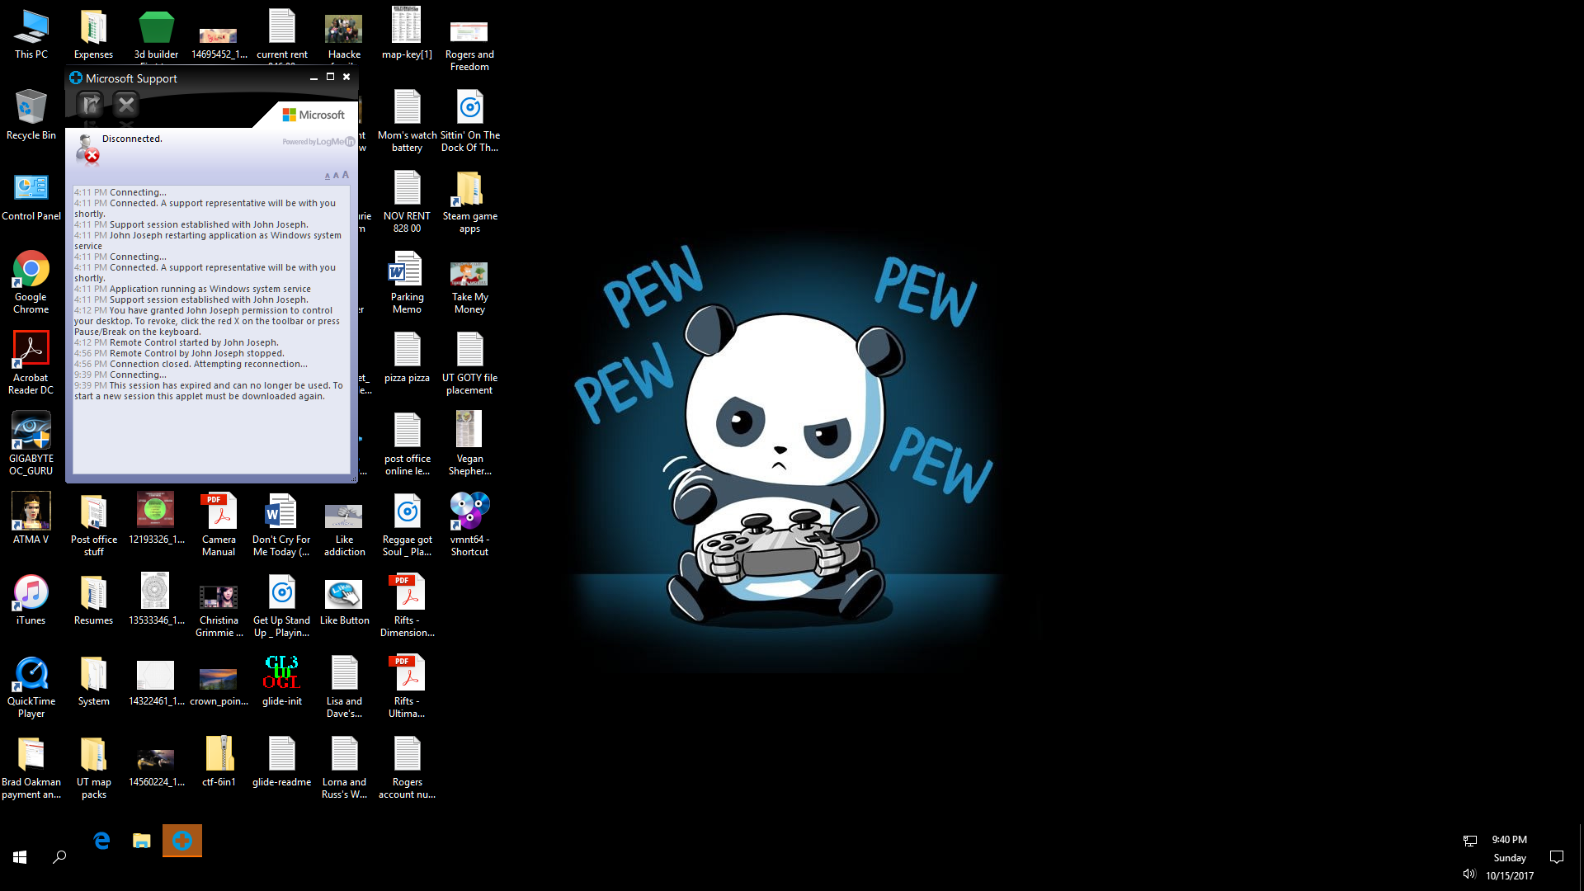Launch Microsoft Edge from taskbar

pyautogui.click(x=102, y=841)
